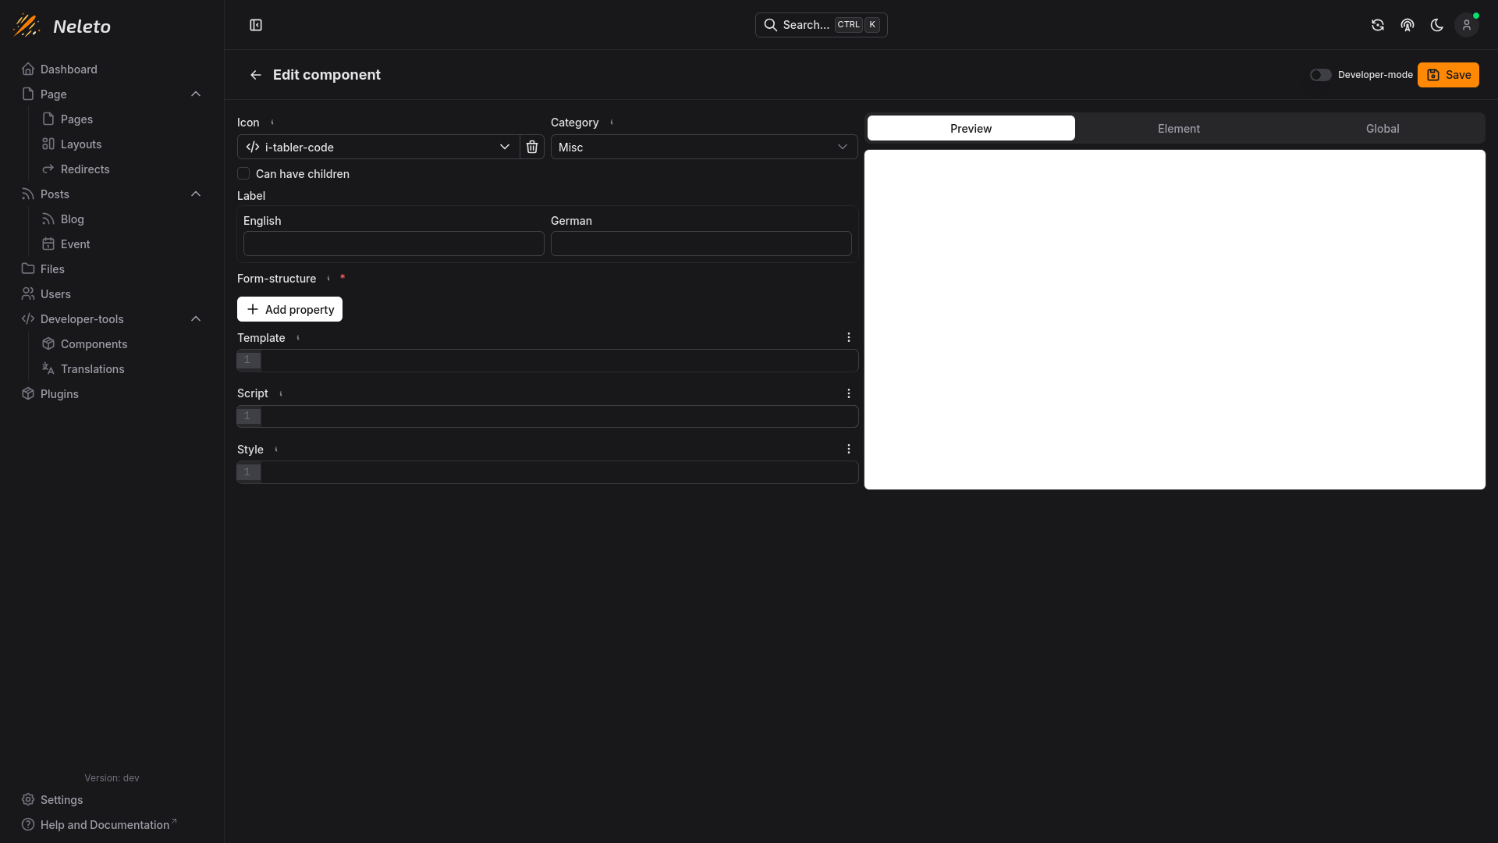
Task: Click the back arrow beside Edit component
Action: (255, 75)
